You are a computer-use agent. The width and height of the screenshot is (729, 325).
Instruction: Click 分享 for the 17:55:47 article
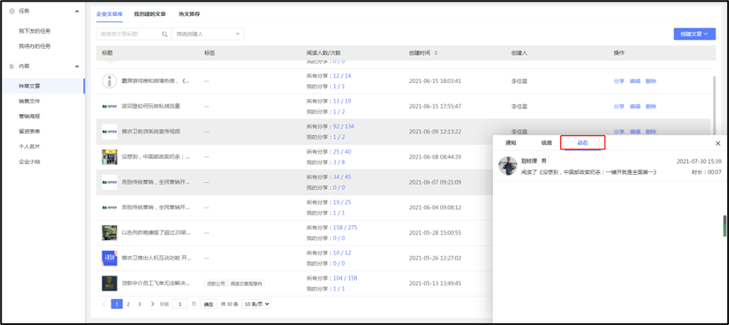click(619, 107)
